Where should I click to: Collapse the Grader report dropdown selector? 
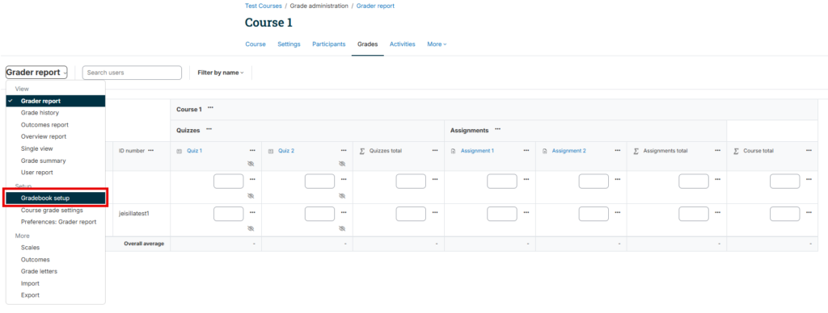(x=36, y=72)
